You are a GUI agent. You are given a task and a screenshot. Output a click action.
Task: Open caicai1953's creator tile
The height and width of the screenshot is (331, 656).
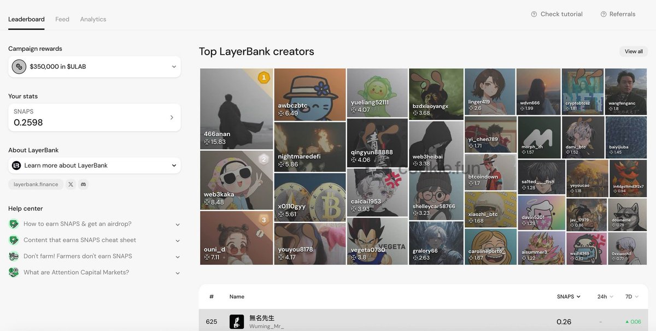click(377, 192)
